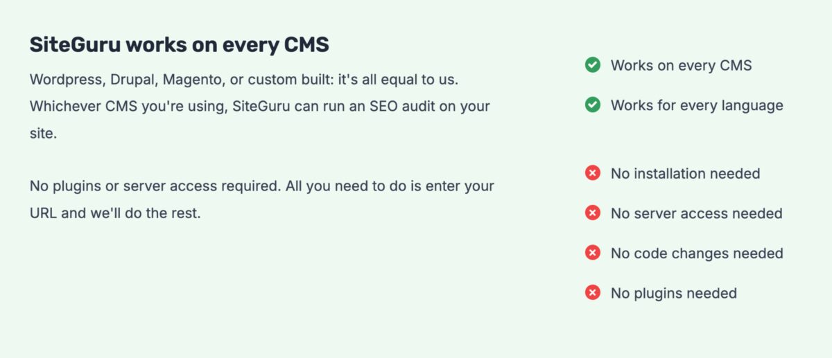
Task: Click the 'No plugins needed' list text
Action: pyautogui.click(x=673, y=294)
